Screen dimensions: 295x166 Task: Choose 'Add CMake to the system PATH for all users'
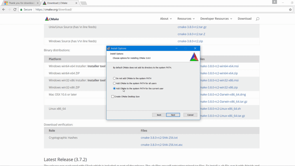tap(114, 83)
